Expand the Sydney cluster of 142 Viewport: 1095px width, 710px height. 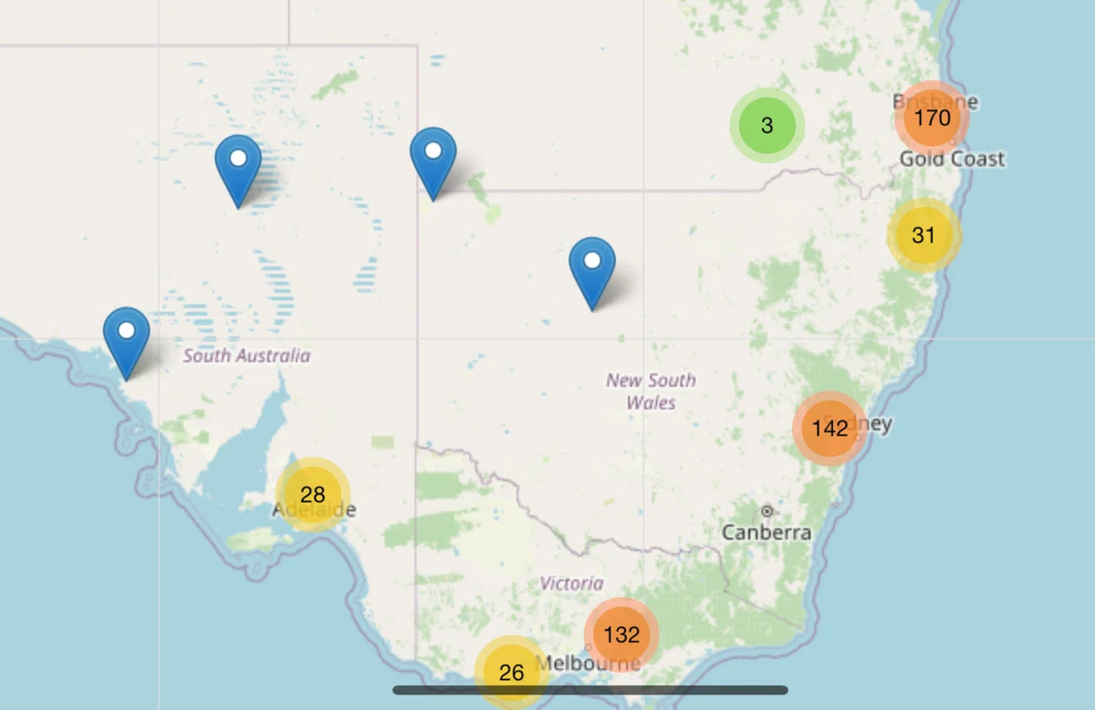click(829, 428)
